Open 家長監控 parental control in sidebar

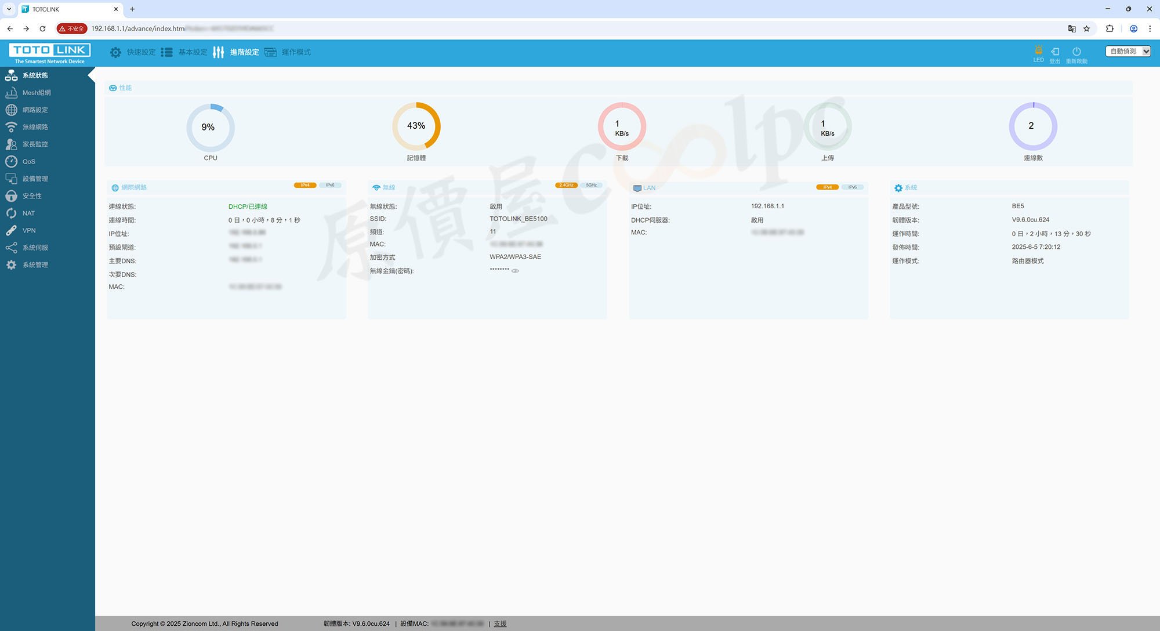[x=35, y=144]
